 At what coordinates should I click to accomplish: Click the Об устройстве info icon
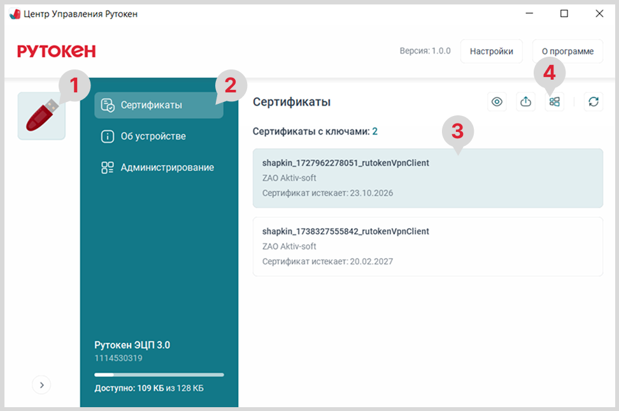[108, 136]
